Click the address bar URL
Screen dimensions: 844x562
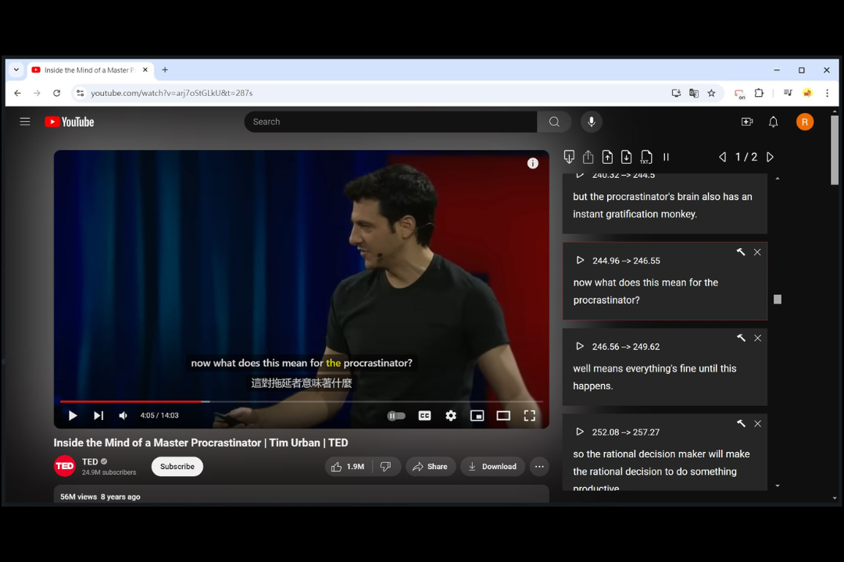point(172,93)
